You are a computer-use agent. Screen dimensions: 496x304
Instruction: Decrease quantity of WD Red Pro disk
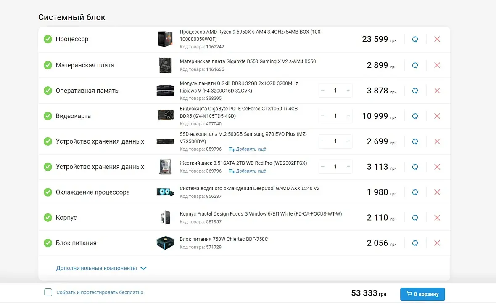pos(323,167)
